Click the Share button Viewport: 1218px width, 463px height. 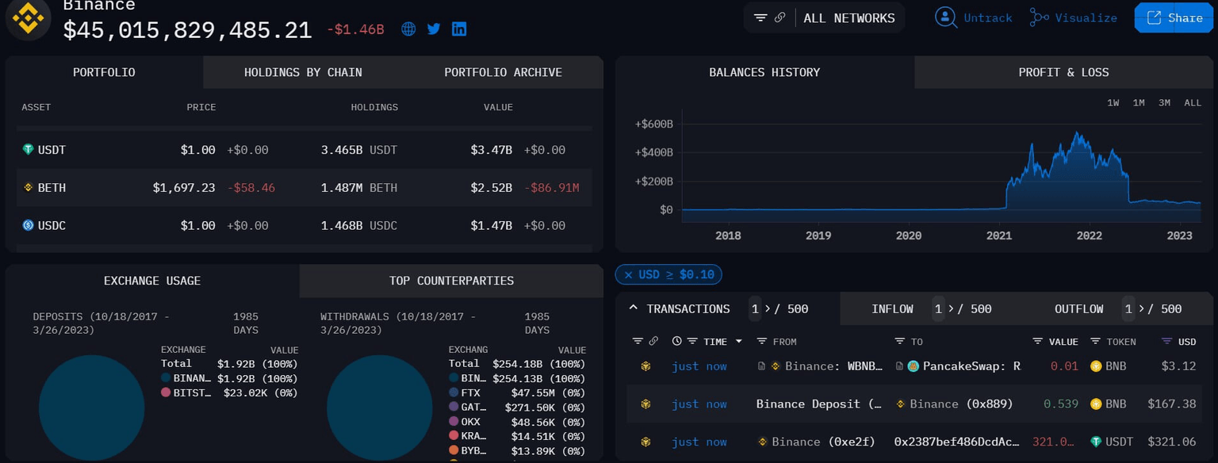click(1174, 18)
